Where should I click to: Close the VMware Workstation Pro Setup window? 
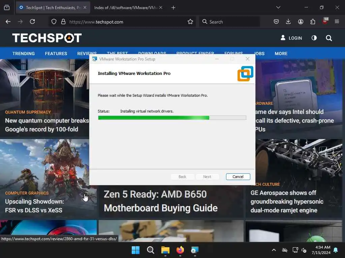[x=248, y=59]
